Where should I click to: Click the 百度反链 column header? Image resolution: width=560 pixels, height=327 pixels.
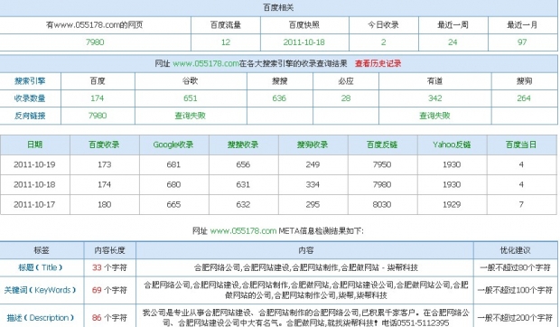382,145
